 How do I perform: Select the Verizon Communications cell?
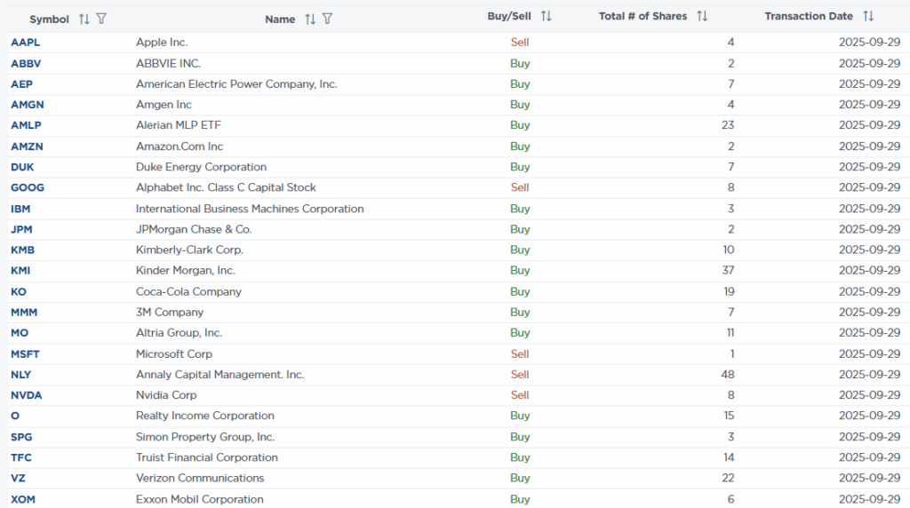(x=200, y=479)
